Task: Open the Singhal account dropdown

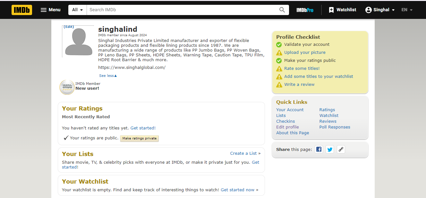Action: tap(380, 10)
